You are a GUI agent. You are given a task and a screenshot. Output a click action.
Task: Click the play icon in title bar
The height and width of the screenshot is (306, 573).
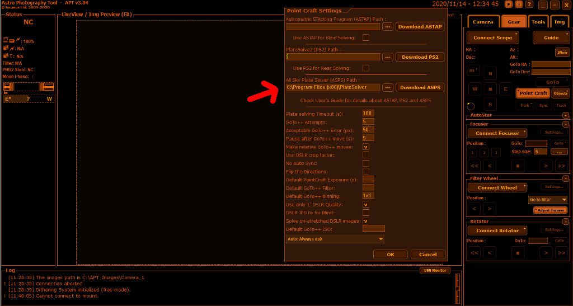tap(508, 4)
